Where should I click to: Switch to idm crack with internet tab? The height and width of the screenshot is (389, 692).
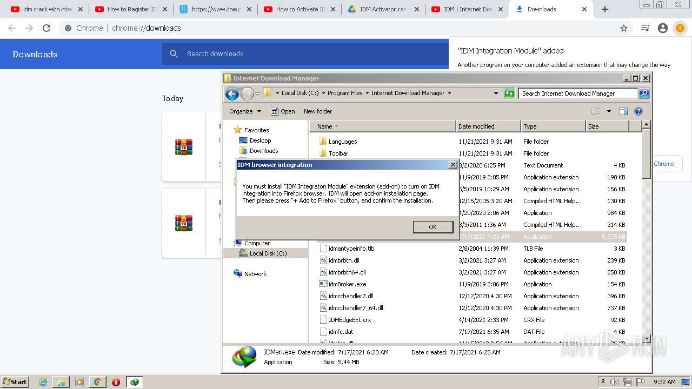pyautogui.click(x=48, y=9)
